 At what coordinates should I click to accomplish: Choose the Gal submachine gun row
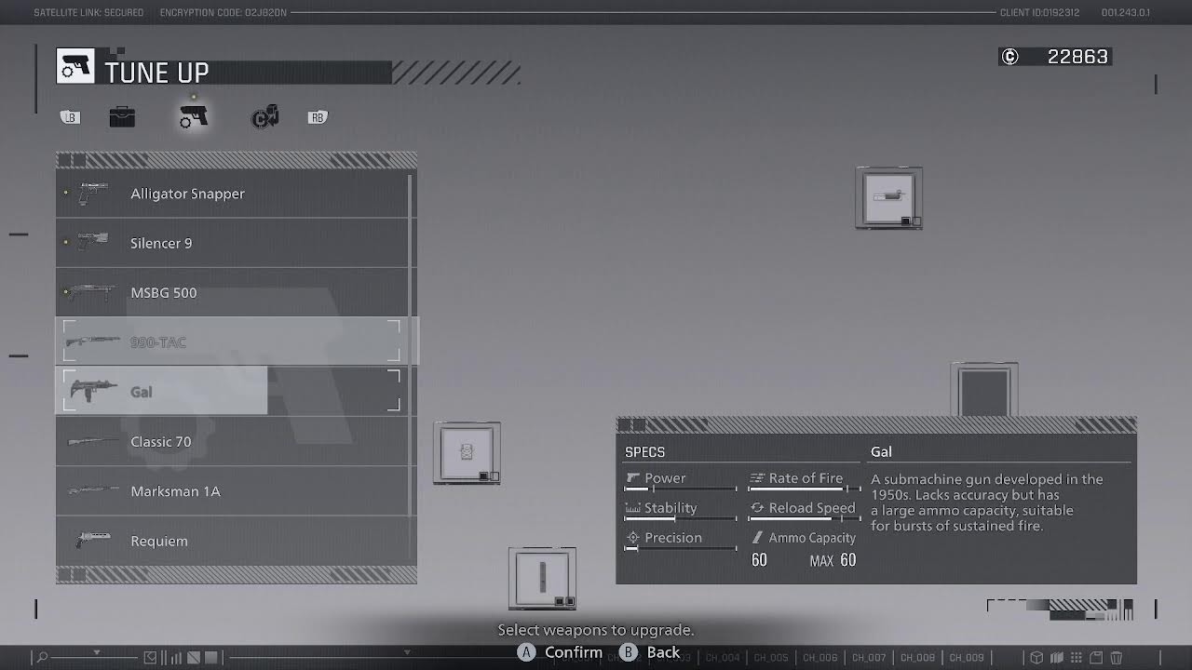(232, 391)
